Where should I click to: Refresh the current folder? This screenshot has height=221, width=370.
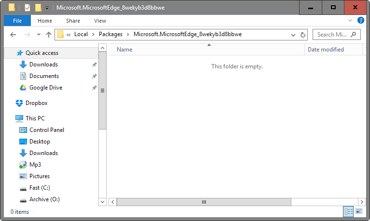[303, 35]
